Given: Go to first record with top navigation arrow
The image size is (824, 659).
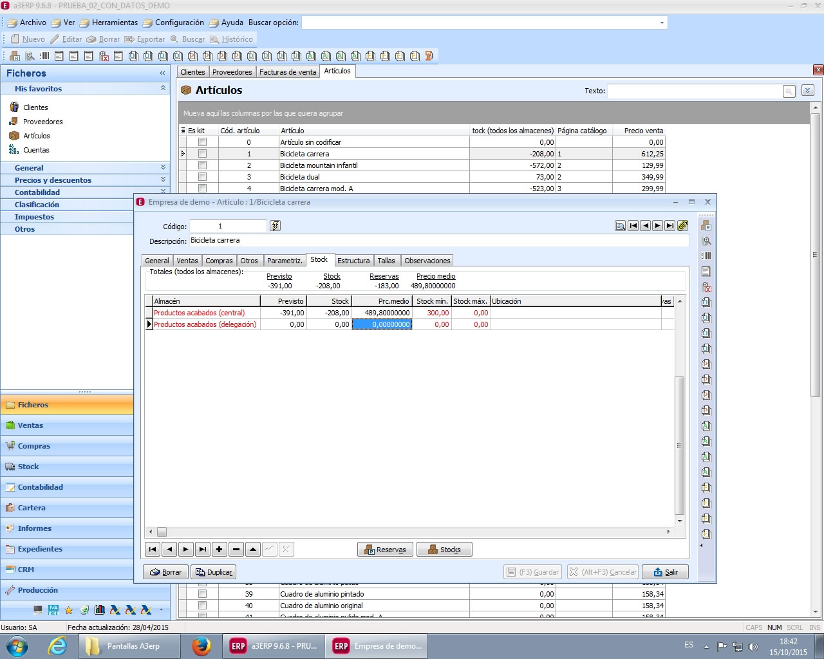Looking at the screenshot, I should pos(633,226).
